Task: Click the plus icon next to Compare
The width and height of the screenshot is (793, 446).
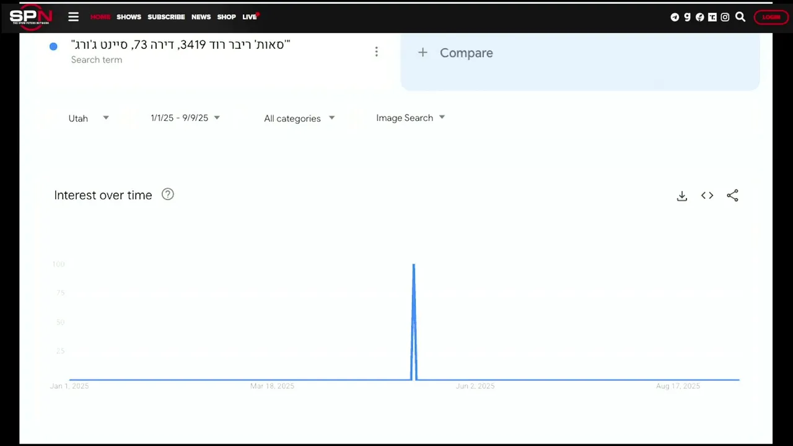Action: tap(423, 53)
